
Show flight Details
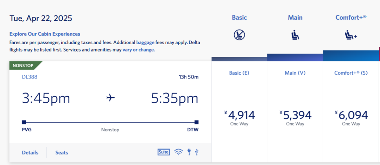point(30,152)
